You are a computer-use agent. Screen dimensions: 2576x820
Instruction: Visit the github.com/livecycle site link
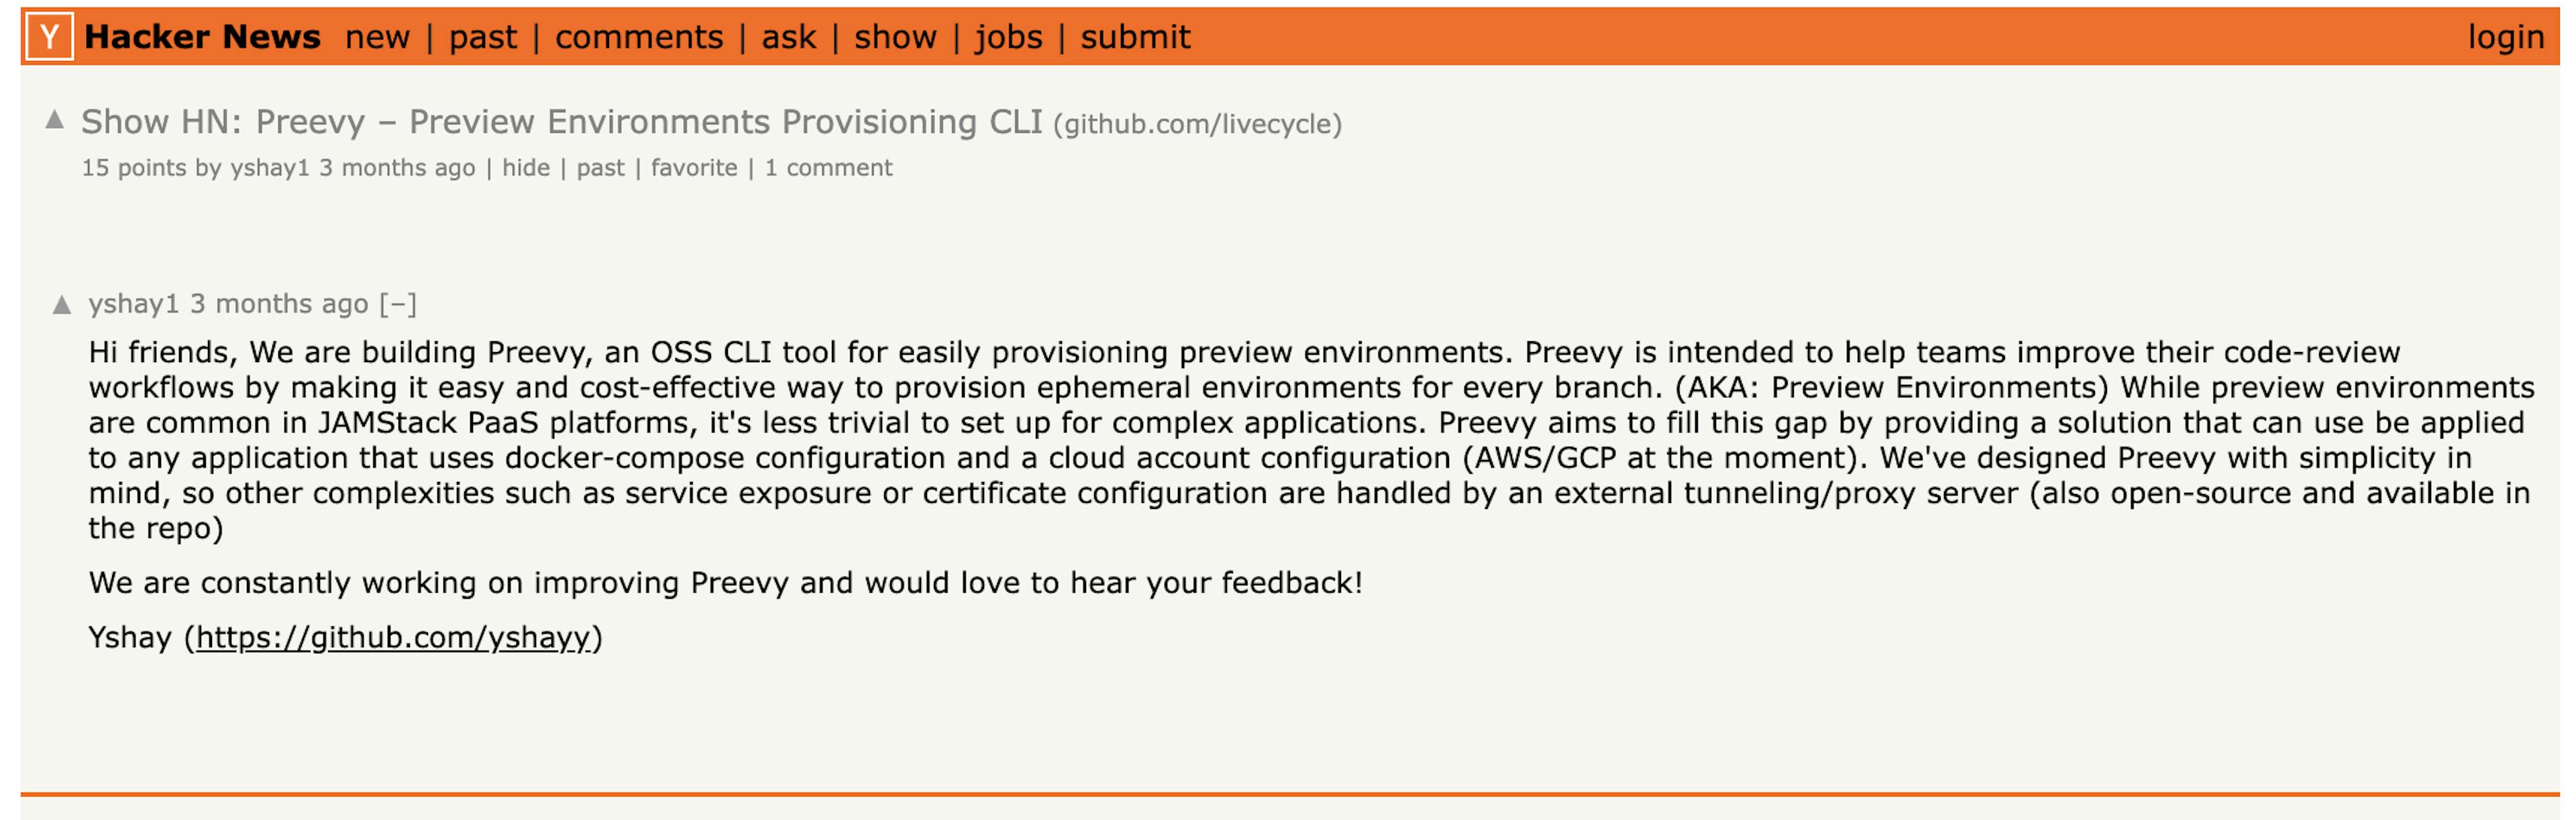coord(1198,125)
